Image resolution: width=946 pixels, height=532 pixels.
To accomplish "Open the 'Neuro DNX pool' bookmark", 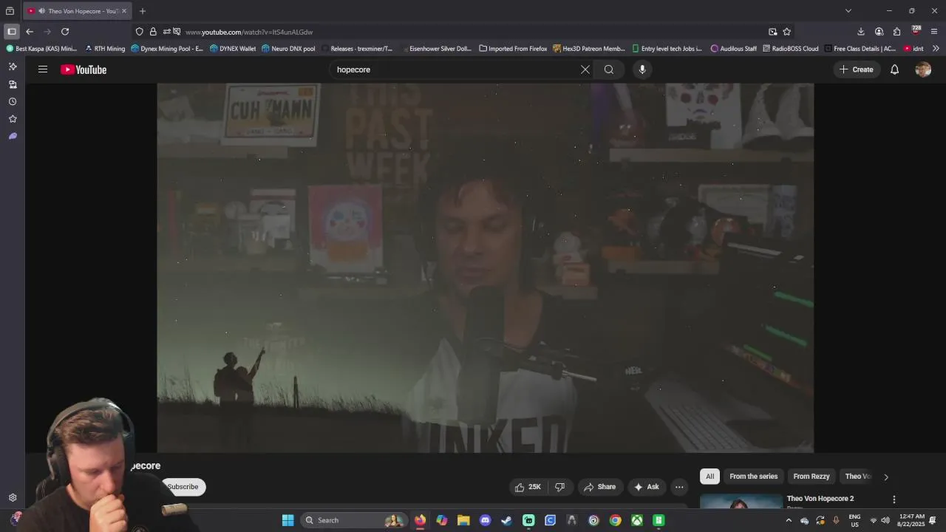I will point(288,49).
